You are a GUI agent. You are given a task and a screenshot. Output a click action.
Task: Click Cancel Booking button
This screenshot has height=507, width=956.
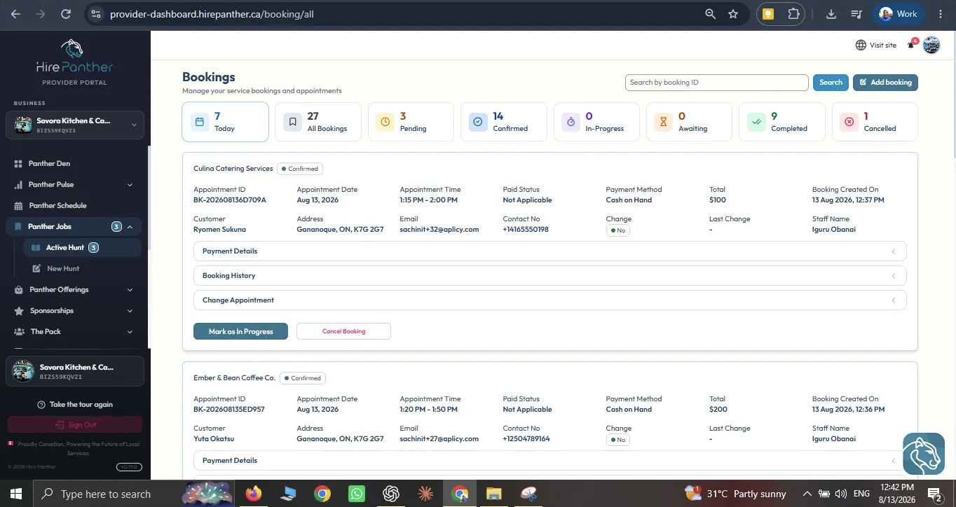click(343, 331)
